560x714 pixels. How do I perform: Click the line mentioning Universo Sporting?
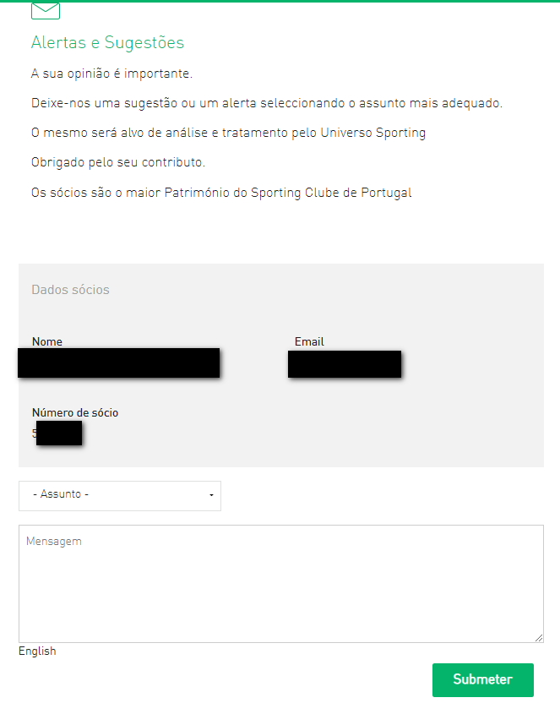point(229,133)
